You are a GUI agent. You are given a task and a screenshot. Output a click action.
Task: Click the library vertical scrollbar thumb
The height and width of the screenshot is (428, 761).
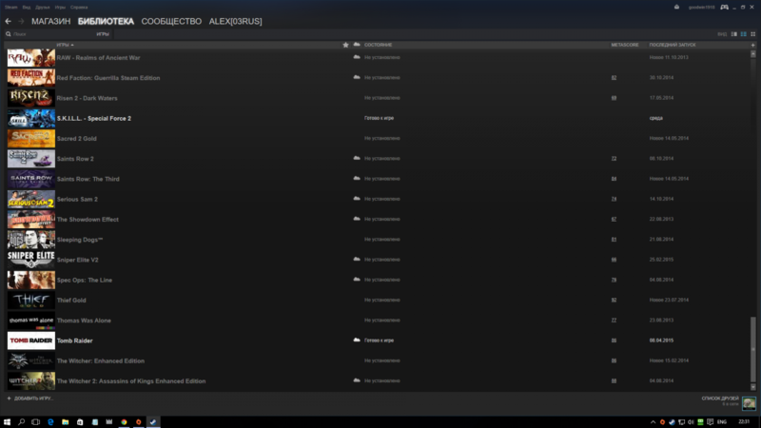coord(753,349)
